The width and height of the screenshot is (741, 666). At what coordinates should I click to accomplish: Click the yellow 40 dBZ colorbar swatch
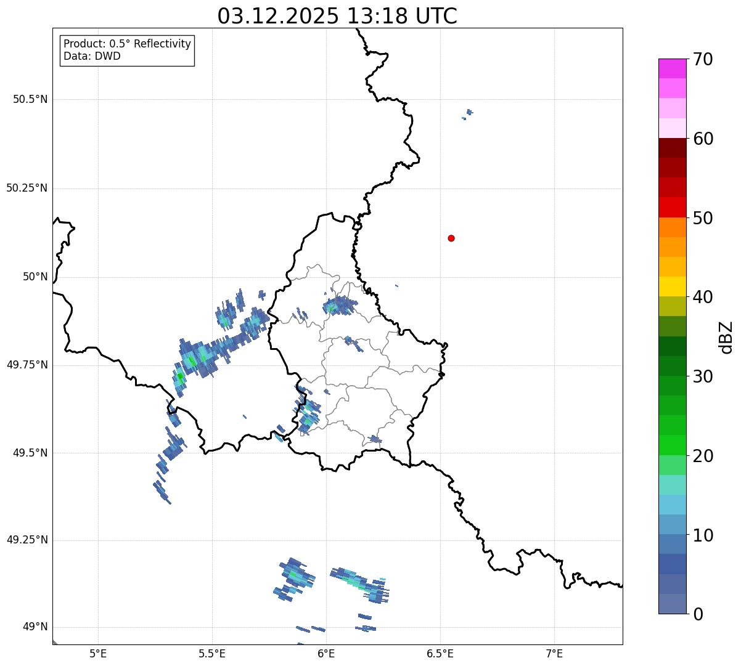tap(672, 286)
